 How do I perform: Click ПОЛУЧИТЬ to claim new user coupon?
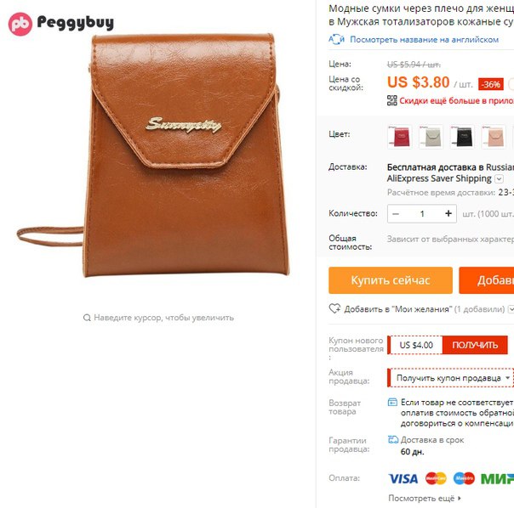(475, 345)
